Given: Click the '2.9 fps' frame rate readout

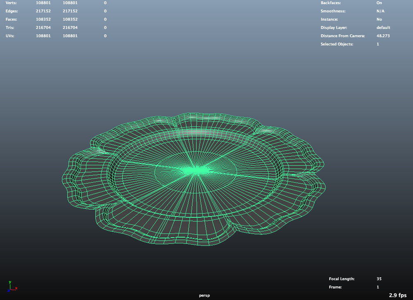Looking at the screenshot, I should coord(398,295).
